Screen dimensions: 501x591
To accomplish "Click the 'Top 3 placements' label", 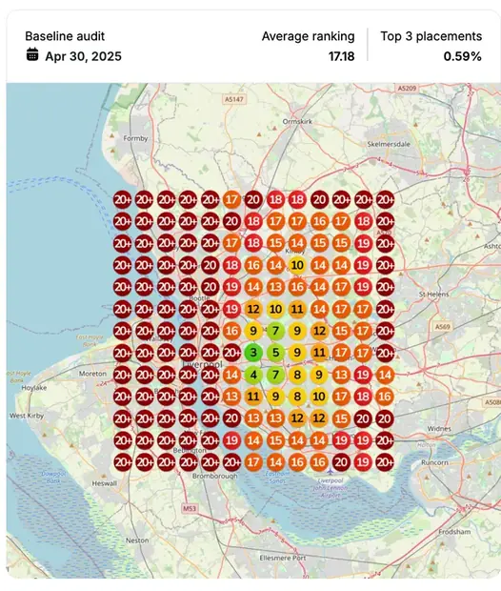I will click(431, 36).
